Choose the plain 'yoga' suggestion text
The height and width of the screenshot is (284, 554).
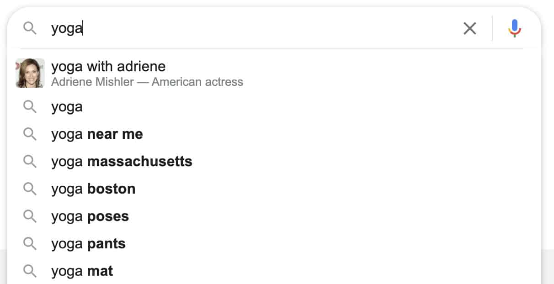click(x=67, y=107)
